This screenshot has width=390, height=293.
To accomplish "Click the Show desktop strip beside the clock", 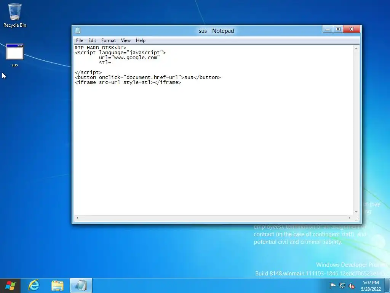I will pos(387,285).
